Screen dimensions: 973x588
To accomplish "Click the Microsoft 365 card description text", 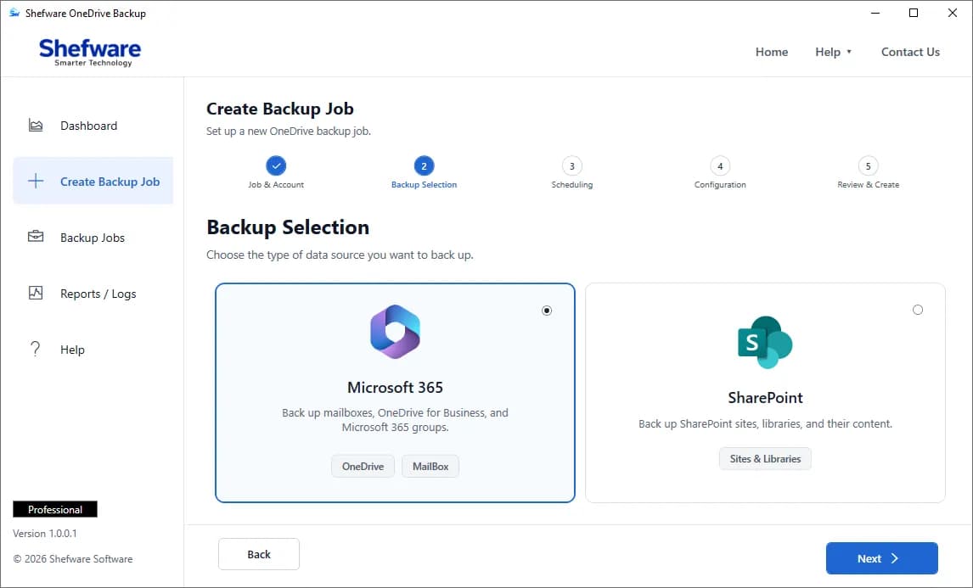I will click(x=396, y=420).
